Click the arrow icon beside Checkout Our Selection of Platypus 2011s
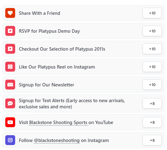The image size is (167, 150). [x=10, y=49]
